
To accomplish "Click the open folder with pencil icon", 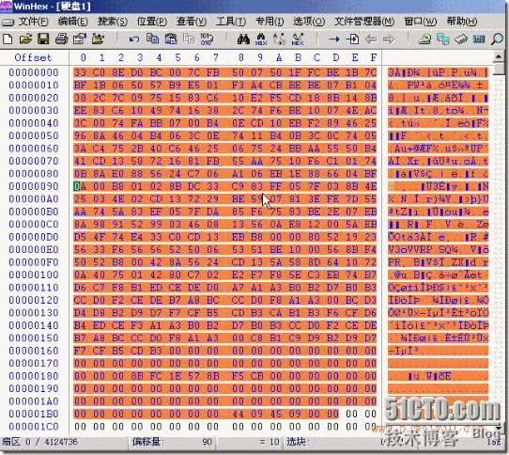I will [98, 39].
